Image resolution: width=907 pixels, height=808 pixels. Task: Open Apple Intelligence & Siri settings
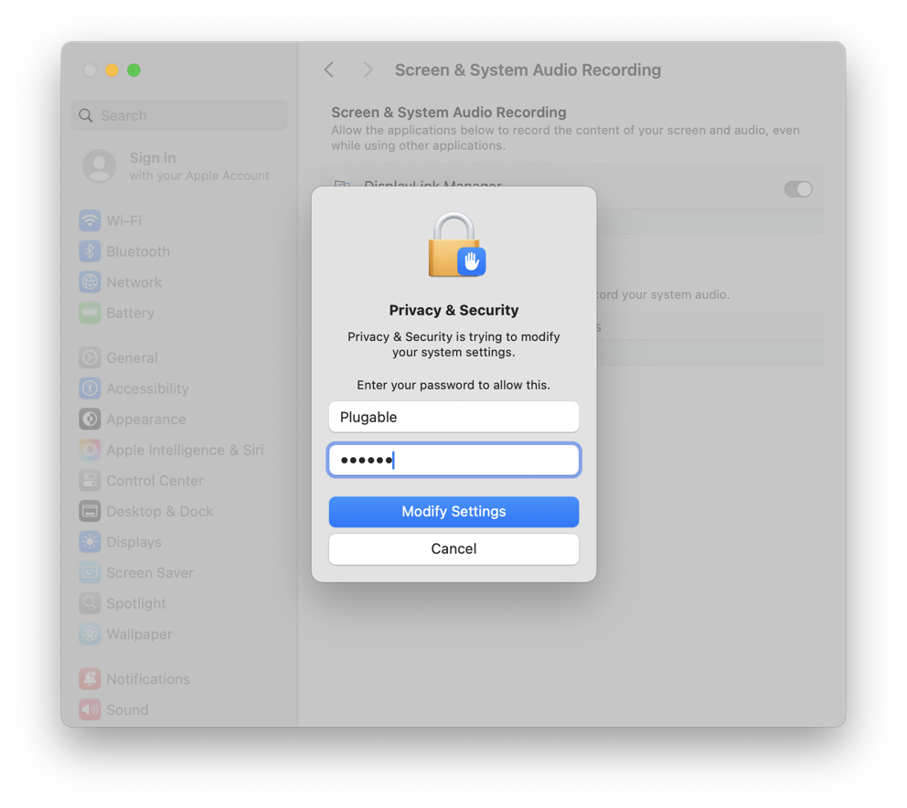[x=89, y=450]
